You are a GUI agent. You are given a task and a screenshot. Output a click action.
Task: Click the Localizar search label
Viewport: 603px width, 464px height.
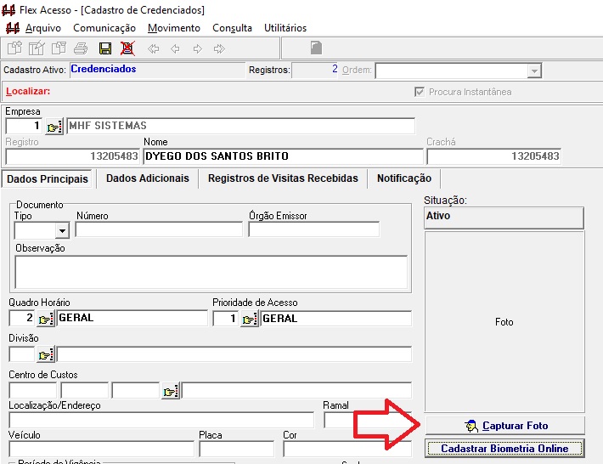[x=28, y=92]
